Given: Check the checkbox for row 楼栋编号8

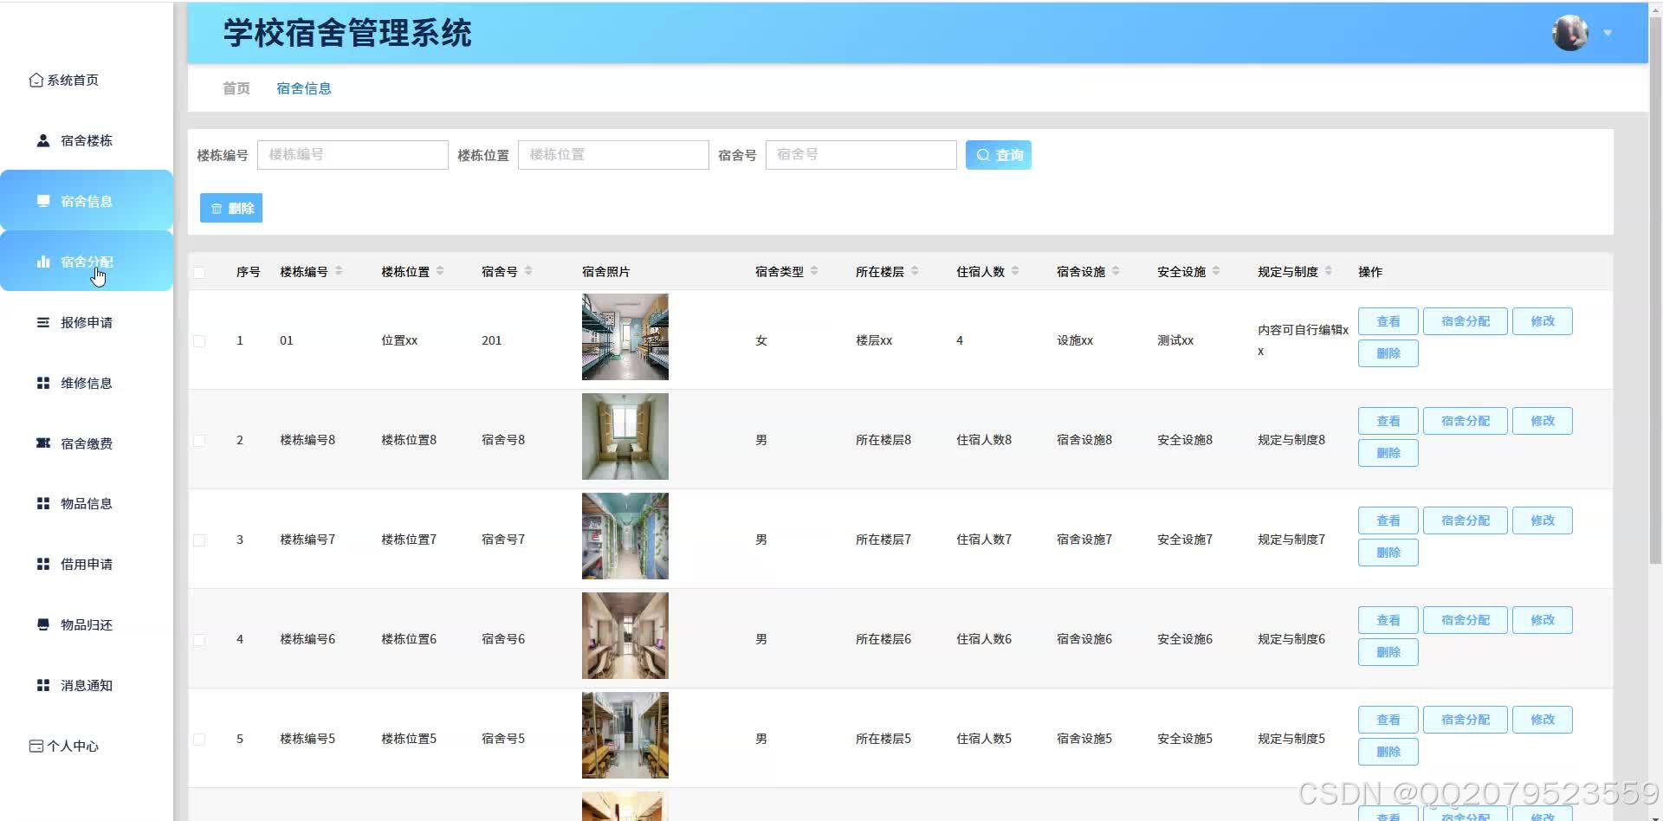Looking at the screenshot, I should [199, 440].
